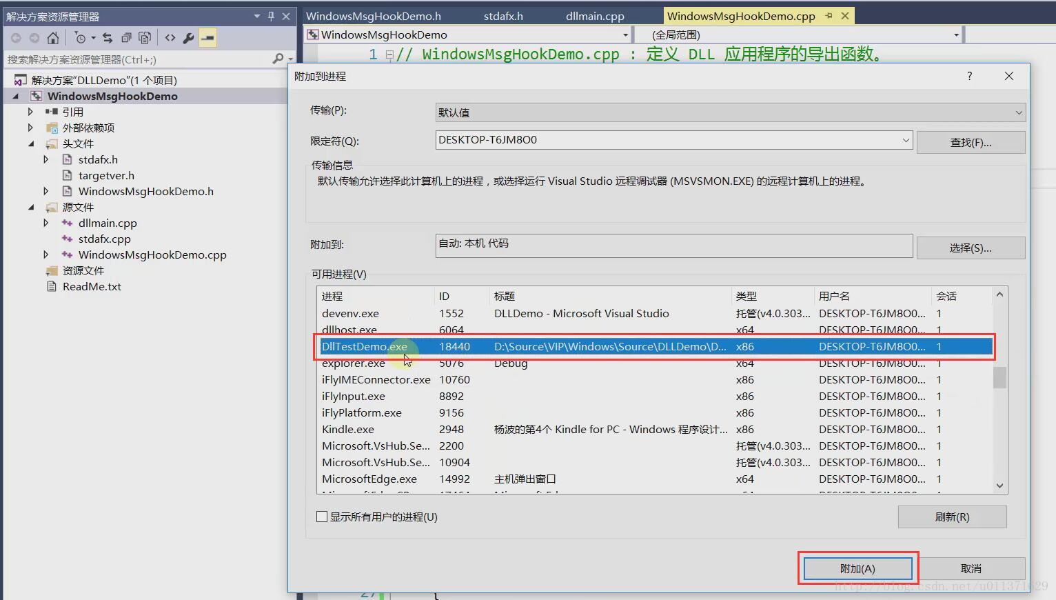This screenshot has width=1056, height=600.
Task: Click the pending changes filter clock icon
Action: point(80,38)
